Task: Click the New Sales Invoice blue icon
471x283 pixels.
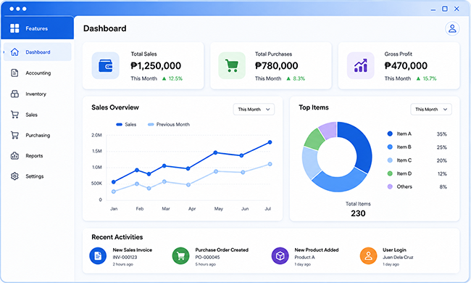Action: coord(98,256)
